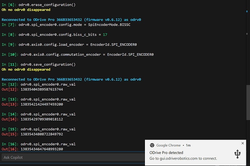Screen dimensions: 250x166
Task: Click the USB icon in the notification
Action: (237, 154)
